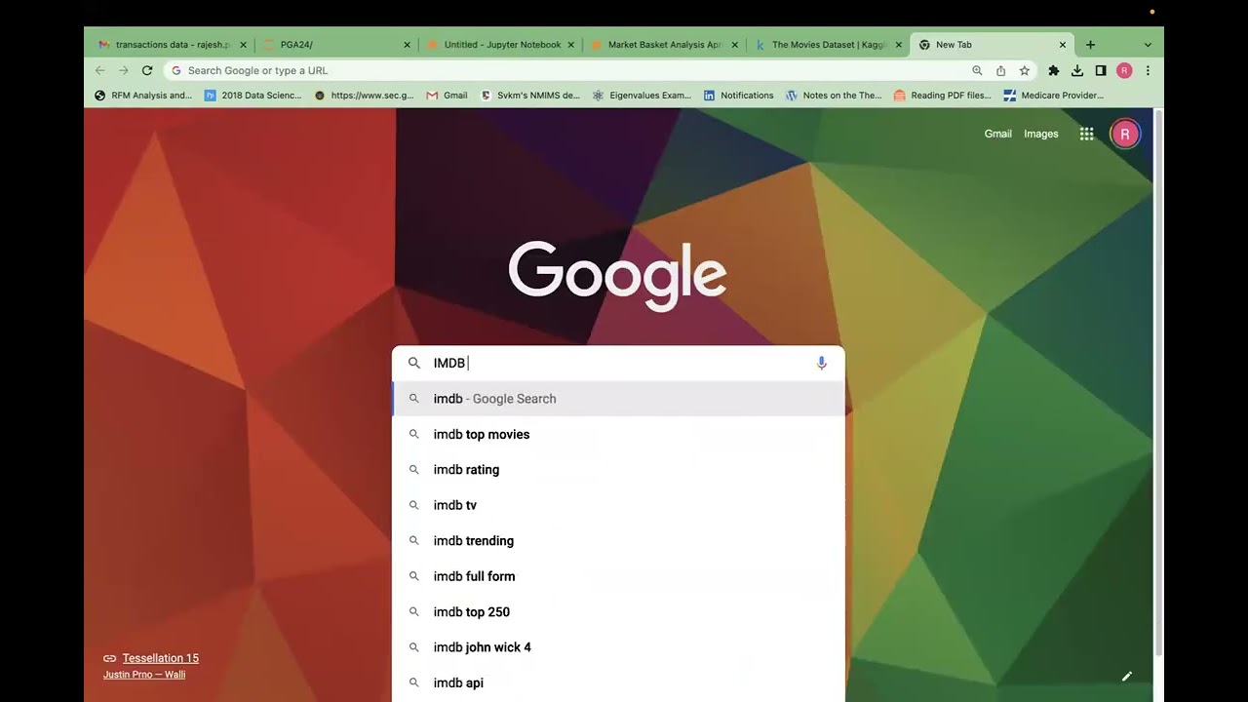Click the page vertical scrollbar
This screenshot has width=1248, height=702.
1158,385
